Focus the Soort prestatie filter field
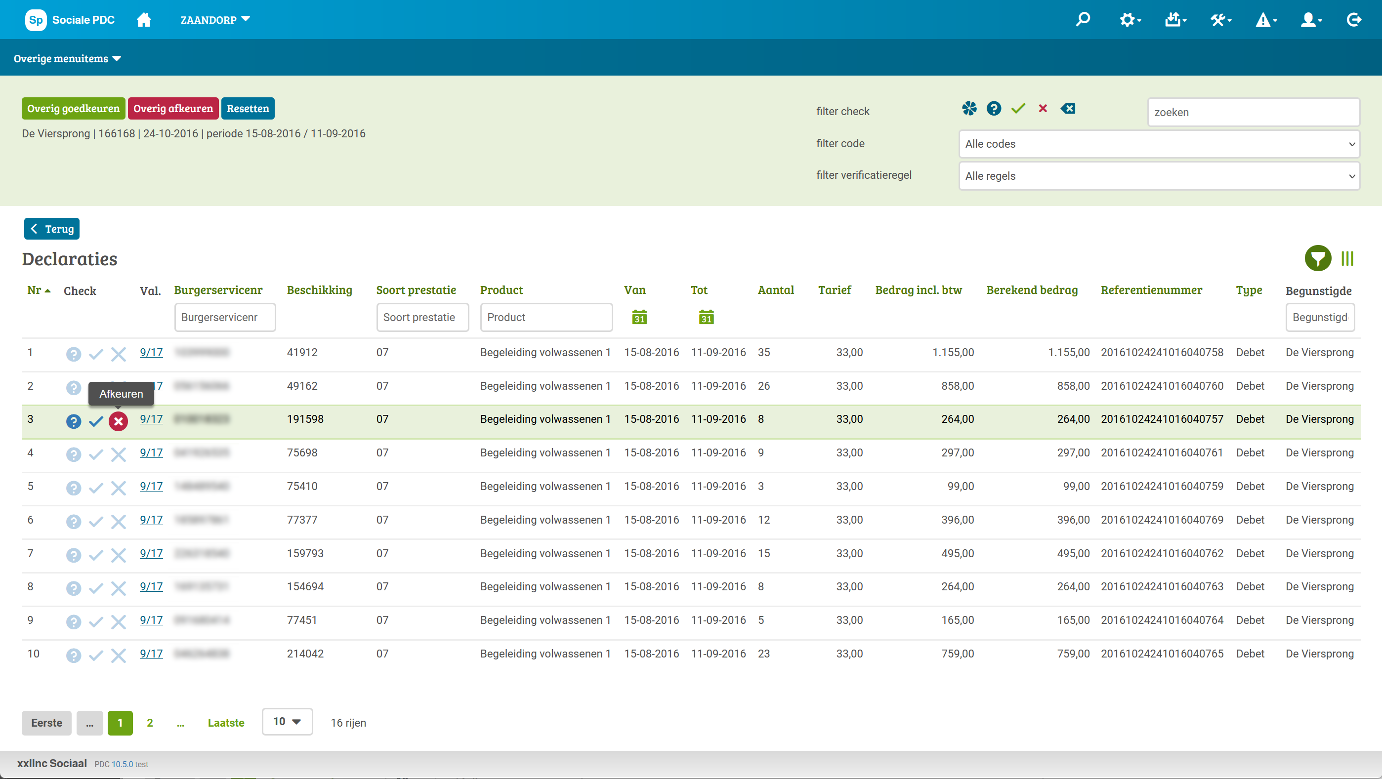Viewport: 1382px width, 779px height. coord(422,317)
